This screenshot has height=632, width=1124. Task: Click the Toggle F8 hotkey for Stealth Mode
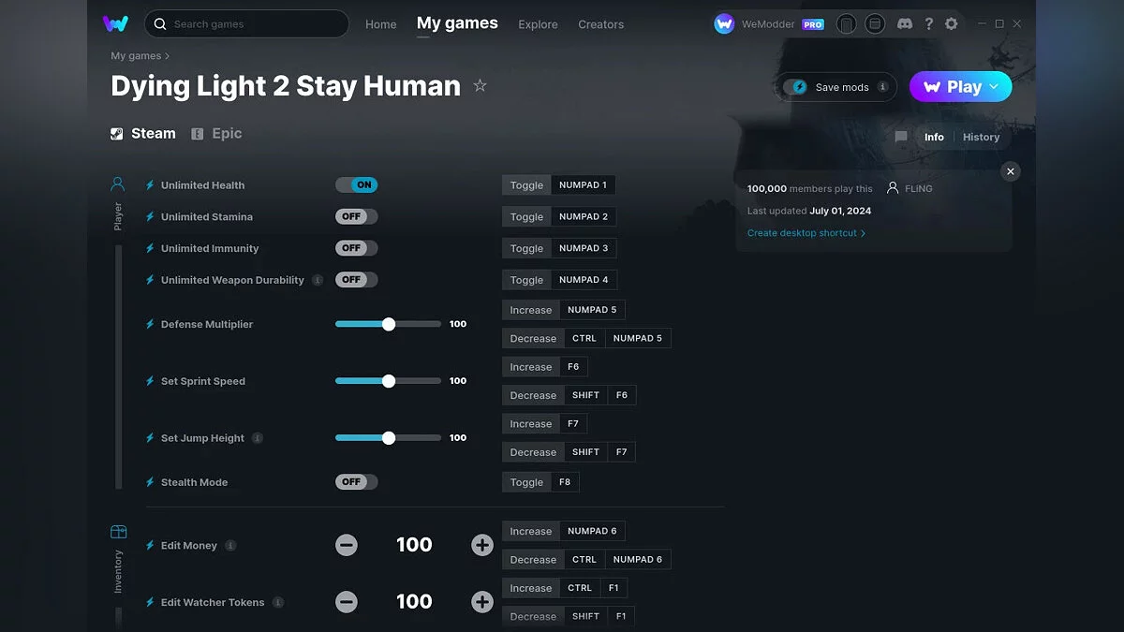tap(540, 482)
